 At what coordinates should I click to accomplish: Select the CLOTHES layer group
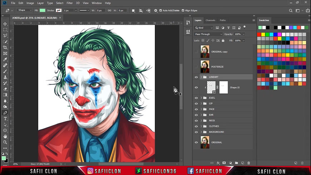(214, 126)
